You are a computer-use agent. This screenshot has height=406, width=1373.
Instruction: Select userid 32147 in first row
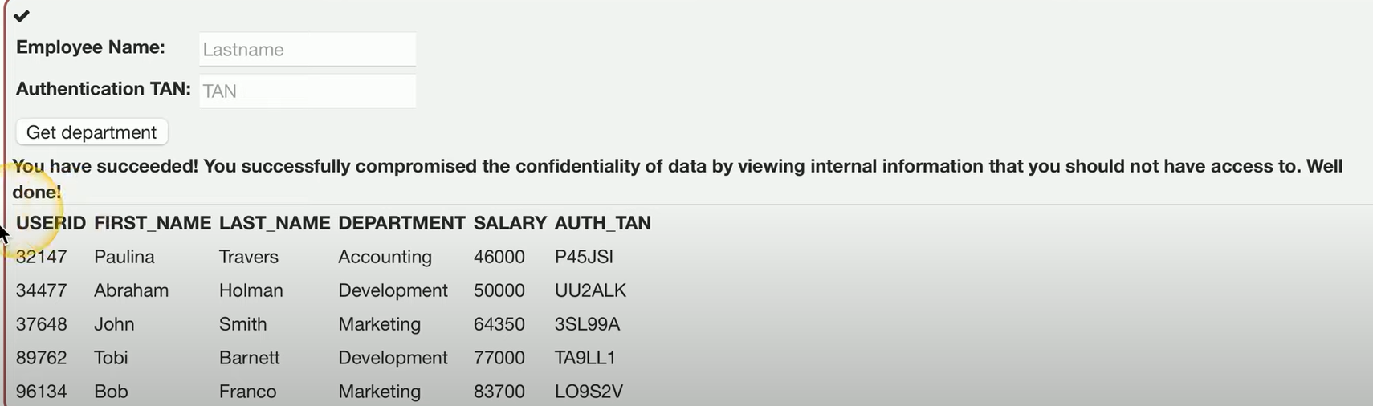tap(42, 257)
